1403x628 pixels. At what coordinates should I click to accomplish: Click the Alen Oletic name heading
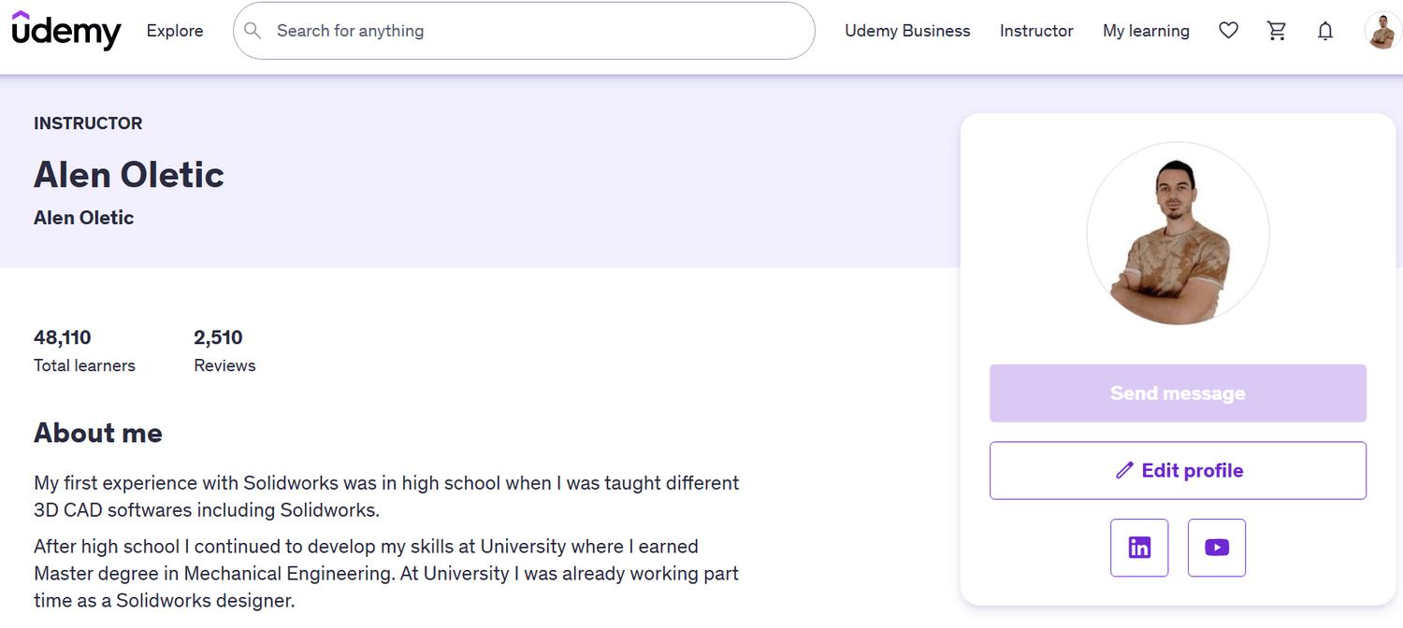129,175
